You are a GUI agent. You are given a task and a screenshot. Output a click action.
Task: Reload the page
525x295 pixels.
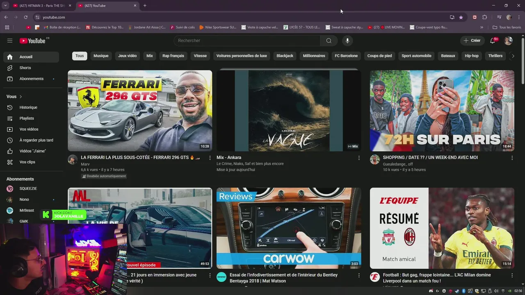[x=25, y=17]
